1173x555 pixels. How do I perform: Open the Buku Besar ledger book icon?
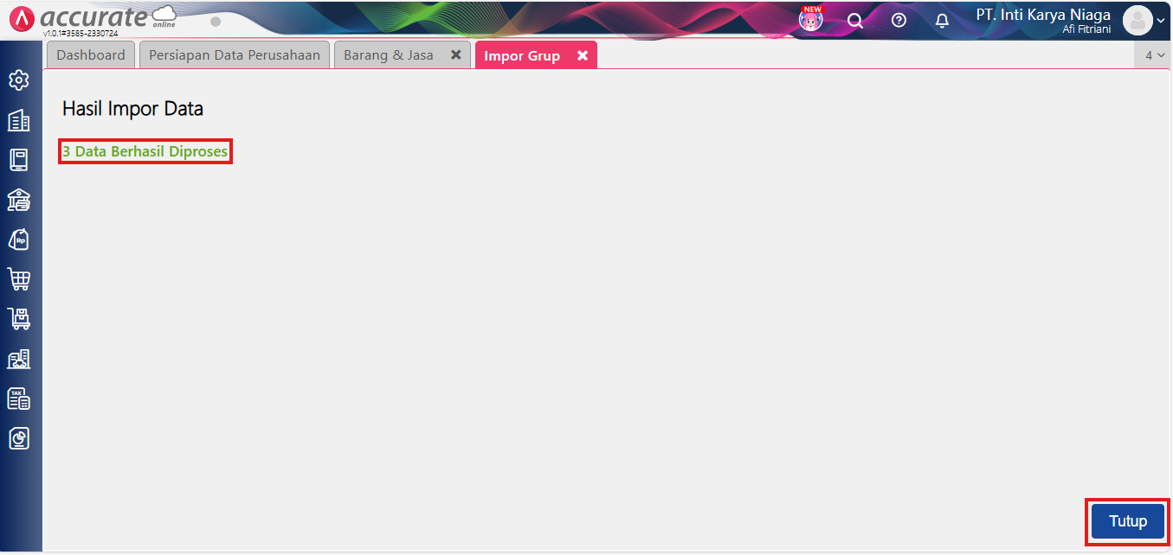point(18,160)
